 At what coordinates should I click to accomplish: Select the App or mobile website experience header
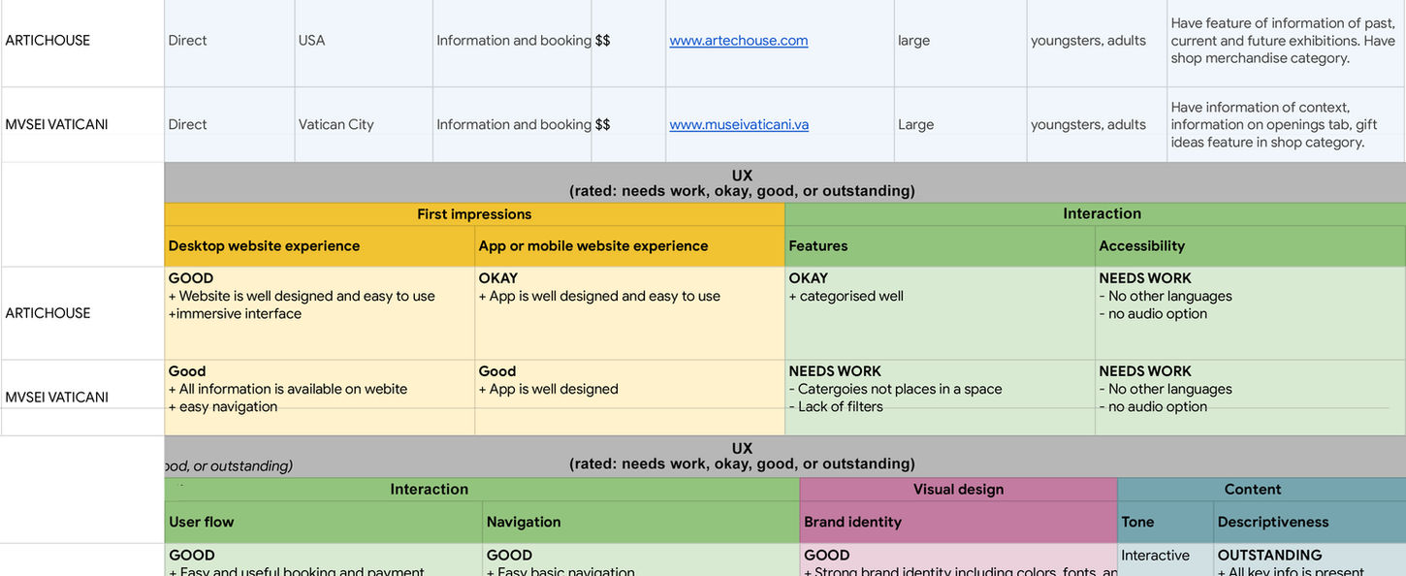tap(629, 246)
